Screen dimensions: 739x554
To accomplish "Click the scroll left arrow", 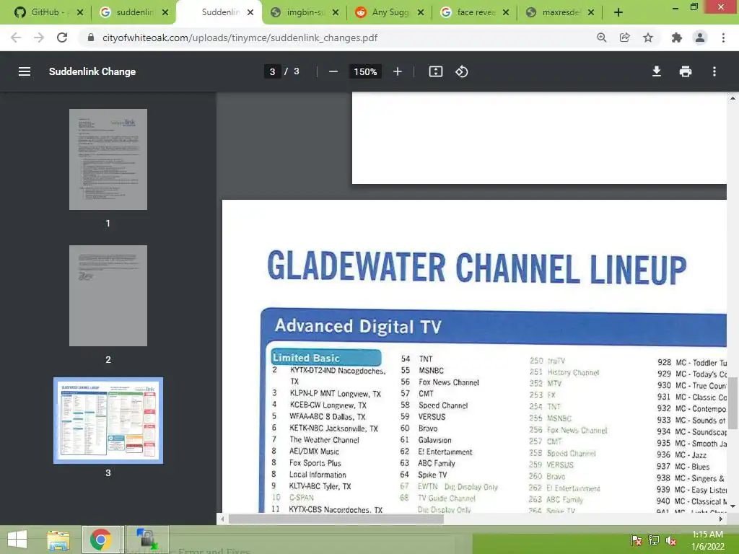I will tap(222, 519).
